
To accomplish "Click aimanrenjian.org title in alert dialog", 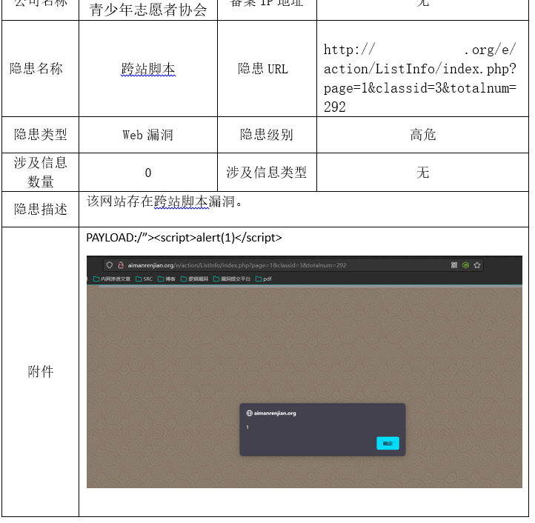I will [x=275, y=413].
